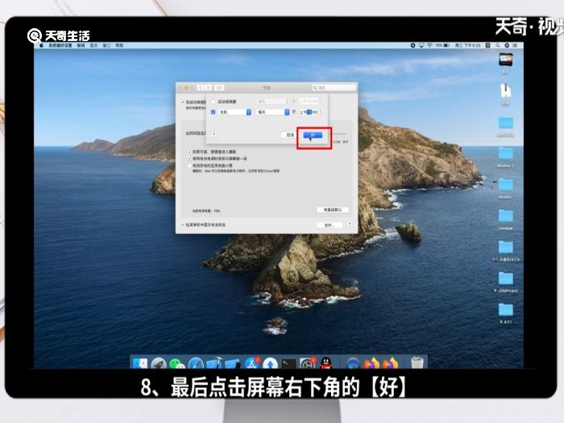Click the Wi-Fi icon in the menu bar
Image resolution: width=564 pixels, height=423 pixels.
[x=429, y=45]
